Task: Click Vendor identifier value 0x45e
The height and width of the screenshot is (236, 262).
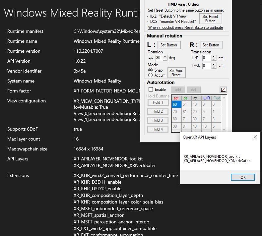Action: [80, 71]
